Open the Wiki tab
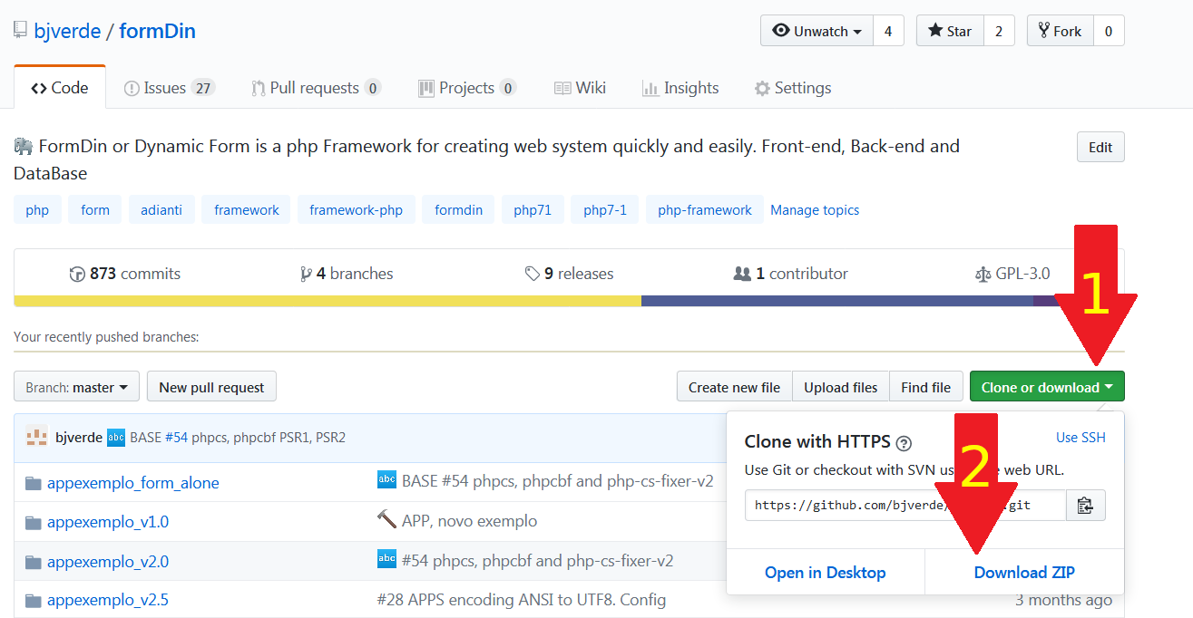The width and height of the screenshot is (1193, 618). click(x=580, y=88)
